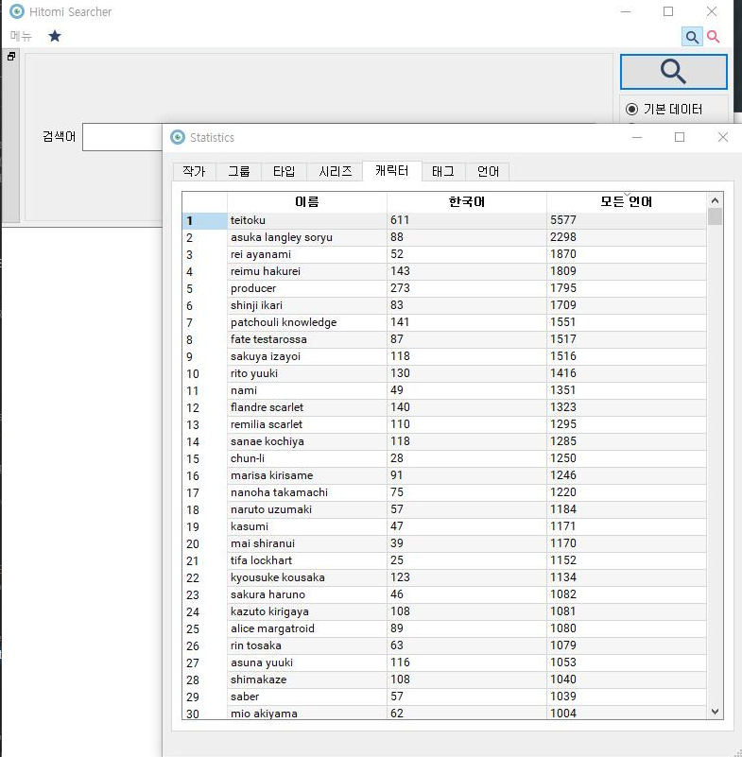Click the 'sanae kochiya' cell
This screenshot has width=742, height=757.
(x=307, y=441)
